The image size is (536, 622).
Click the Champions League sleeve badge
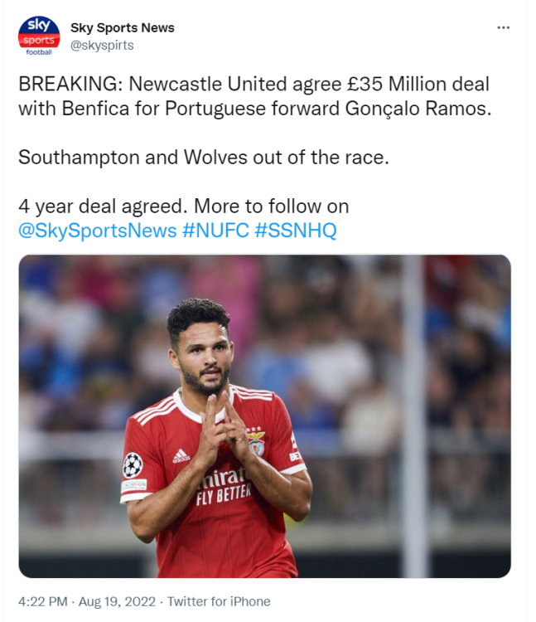point(133,464)
